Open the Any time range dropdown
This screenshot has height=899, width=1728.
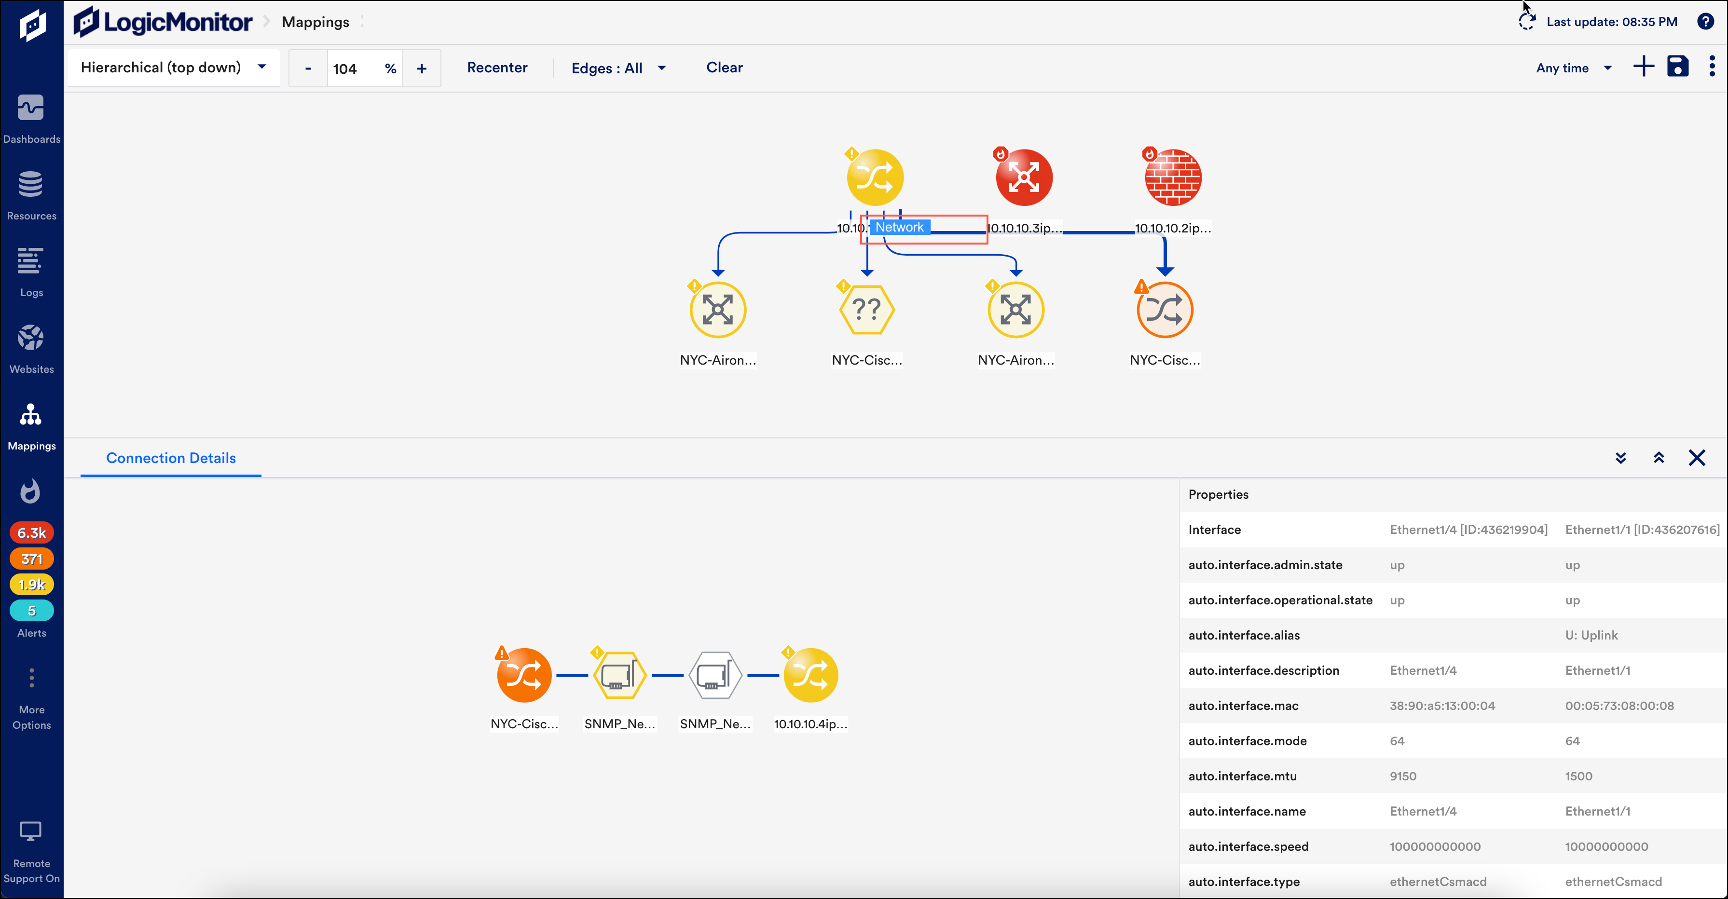tap(1573, 68)
